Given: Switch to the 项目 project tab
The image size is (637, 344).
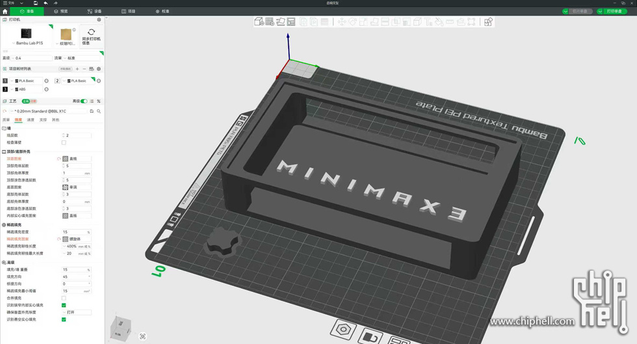Looking at the screenshot, I should pyautogui.click(x=129, y=12).
